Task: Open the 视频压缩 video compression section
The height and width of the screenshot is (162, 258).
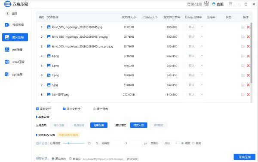Action: click(x=15, y=25)
